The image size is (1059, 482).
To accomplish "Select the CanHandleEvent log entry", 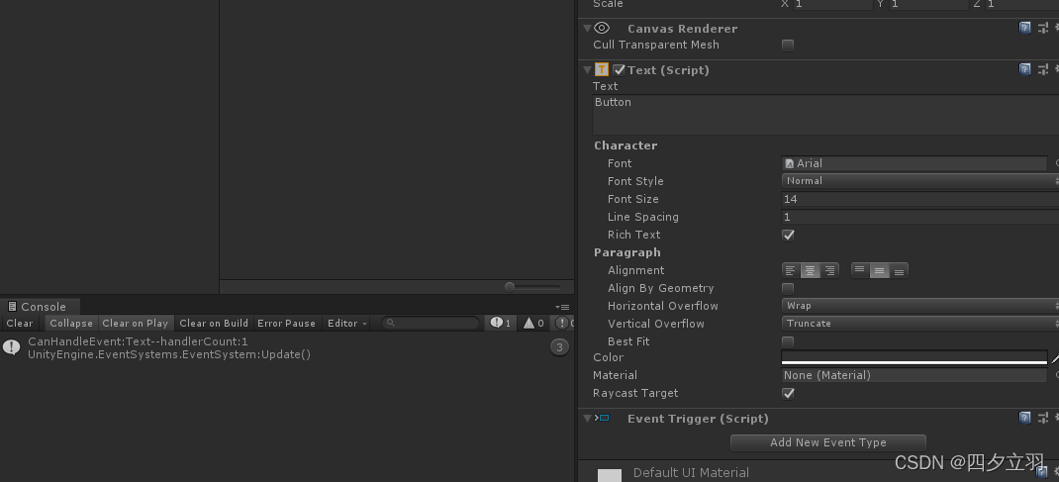I will click(287, 347).
